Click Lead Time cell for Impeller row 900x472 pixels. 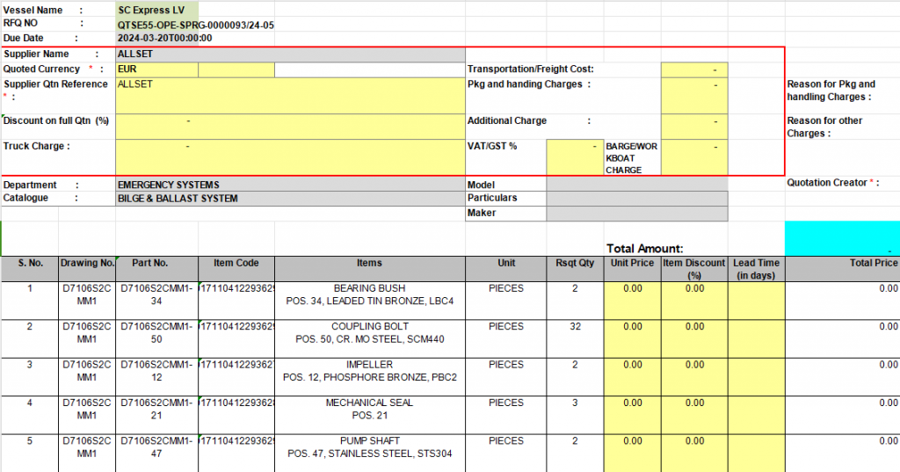[x=756, y=376]
